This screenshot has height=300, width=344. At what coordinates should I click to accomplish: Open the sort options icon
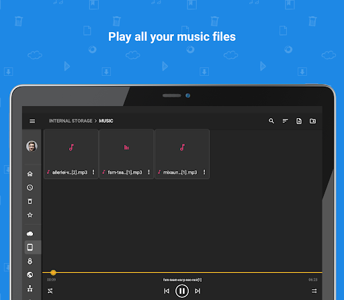click(285, 121)
